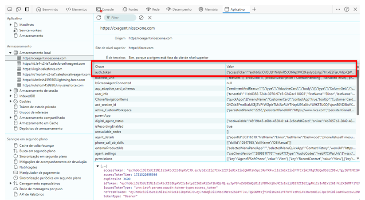Toggle the device emulation icon

pos(18,9)
